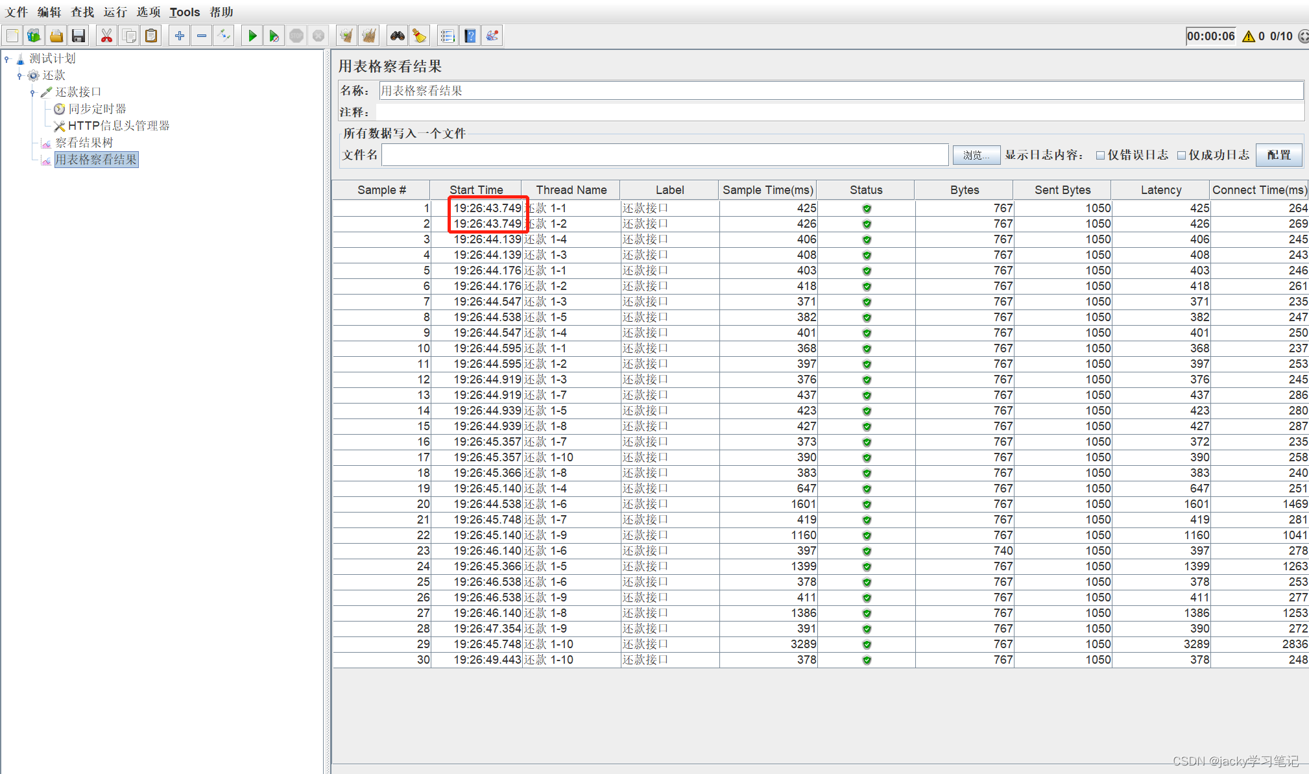This screenshot has height=774, width=1309.
Task: Enable 仅成功日志 checkbox
Action: coord(1181,155)
